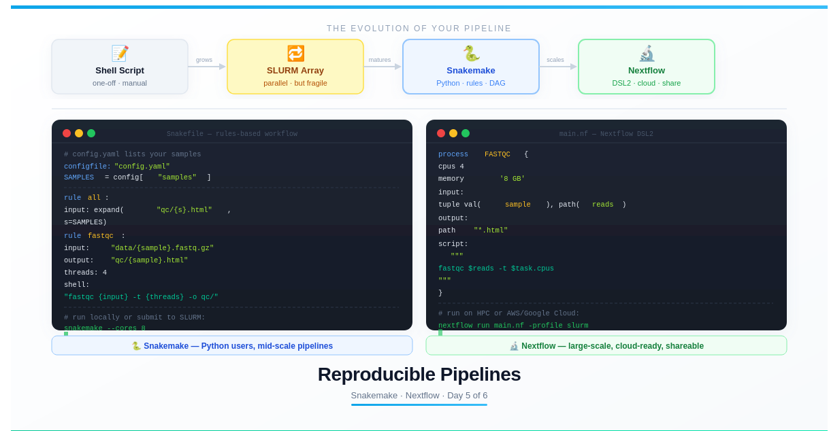Click the microscope icon on Nextflow card
829x431 pixels.
647,54
